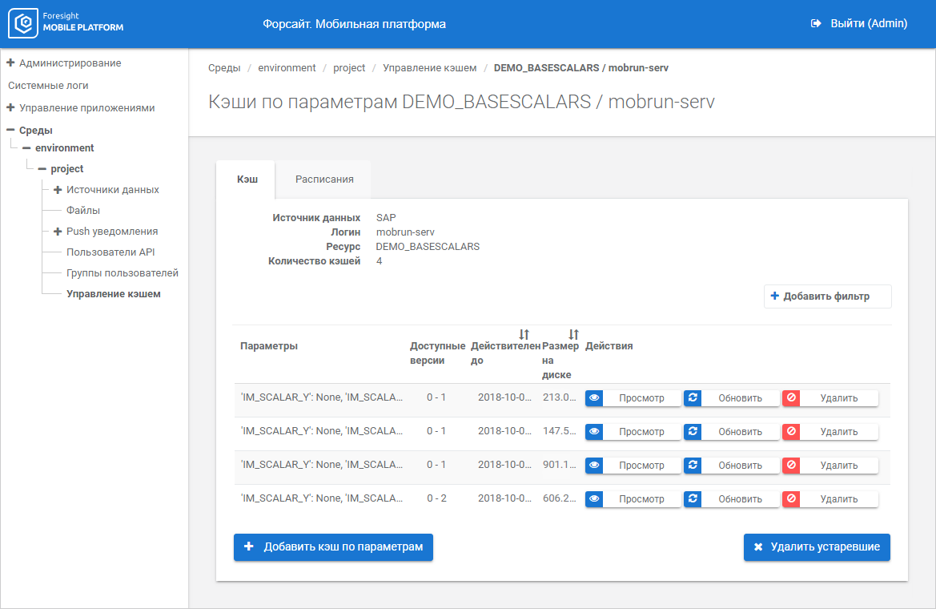Switch to the Расписания tab
Screen dimensions: 936x609
[x=324, y=179]
